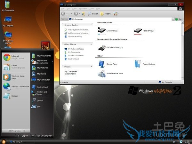192x144 pixels.
Task: Open the Back button history dropdown
Action: click(71, 14)
